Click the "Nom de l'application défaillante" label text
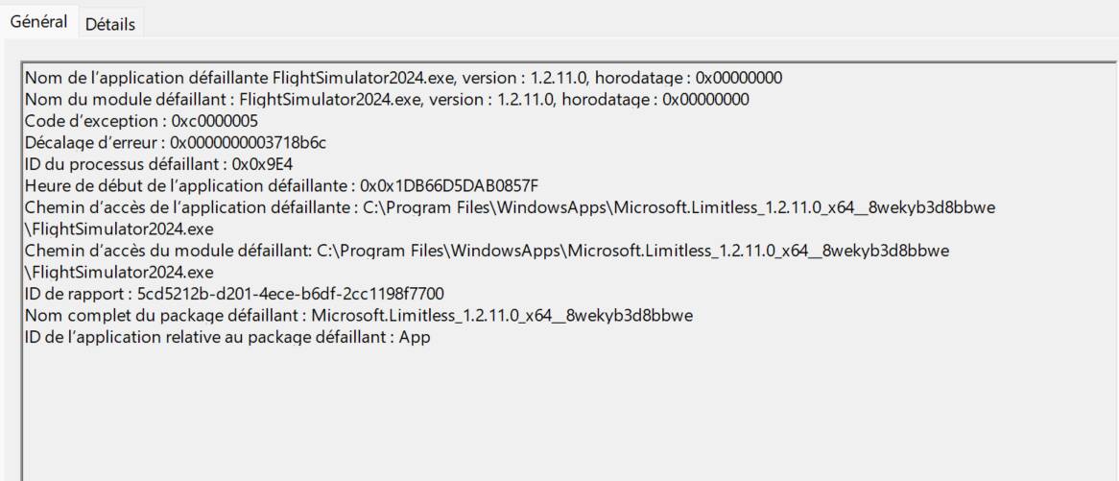This screenshot has height=481, width=1119. (x=128, y=77)
